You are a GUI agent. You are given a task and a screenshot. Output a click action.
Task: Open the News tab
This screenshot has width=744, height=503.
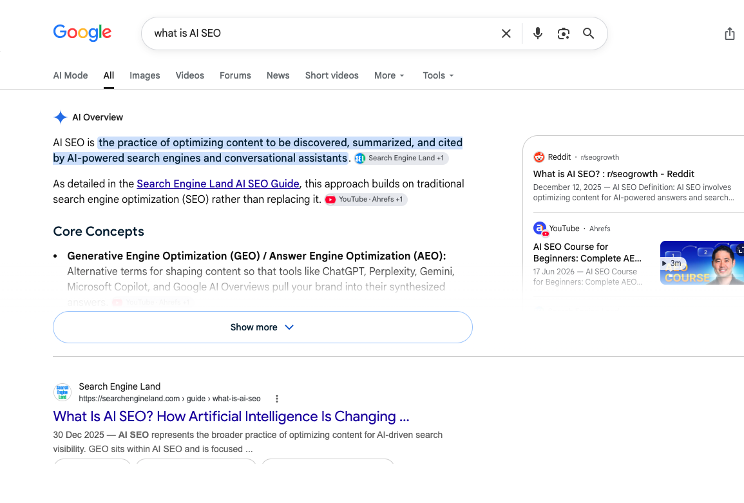tap(278, 75)
